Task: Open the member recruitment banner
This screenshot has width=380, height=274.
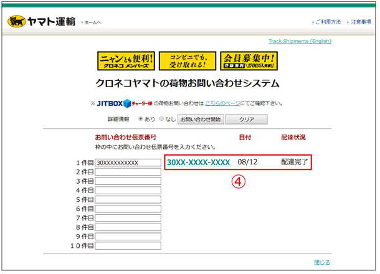Action: click(x=248, y=60)
